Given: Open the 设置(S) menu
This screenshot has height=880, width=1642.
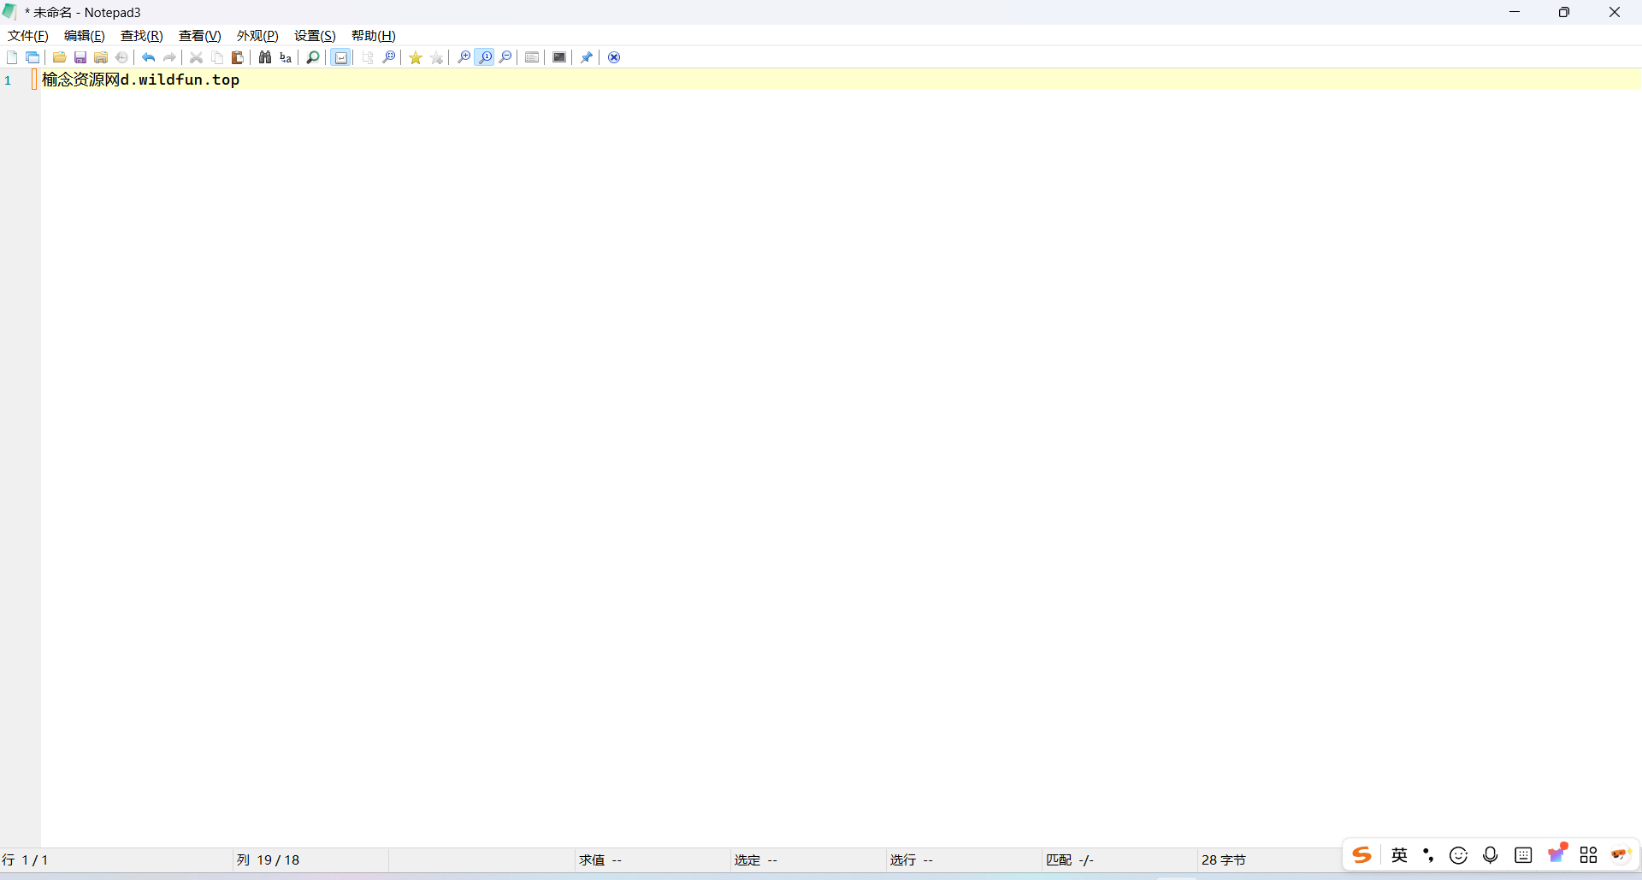Looking at the screenshot, I should click(315, 35).
